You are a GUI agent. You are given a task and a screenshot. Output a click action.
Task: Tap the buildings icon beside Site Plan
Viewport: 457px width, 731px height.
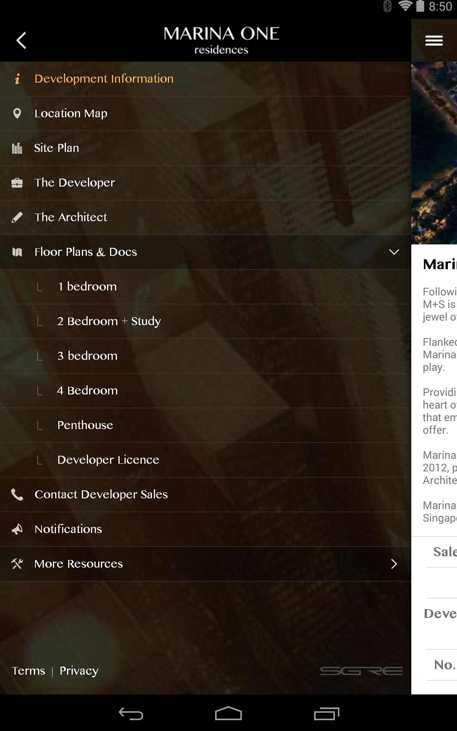tap(17, 148)
